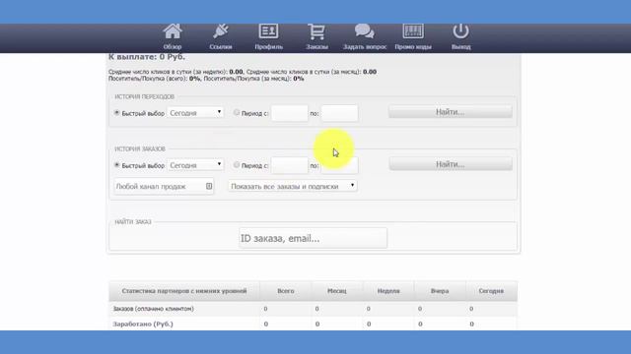
Task: Select Быстрый выбор radio in История заказов
Action: pyautogui.click(x=117, y=165)
